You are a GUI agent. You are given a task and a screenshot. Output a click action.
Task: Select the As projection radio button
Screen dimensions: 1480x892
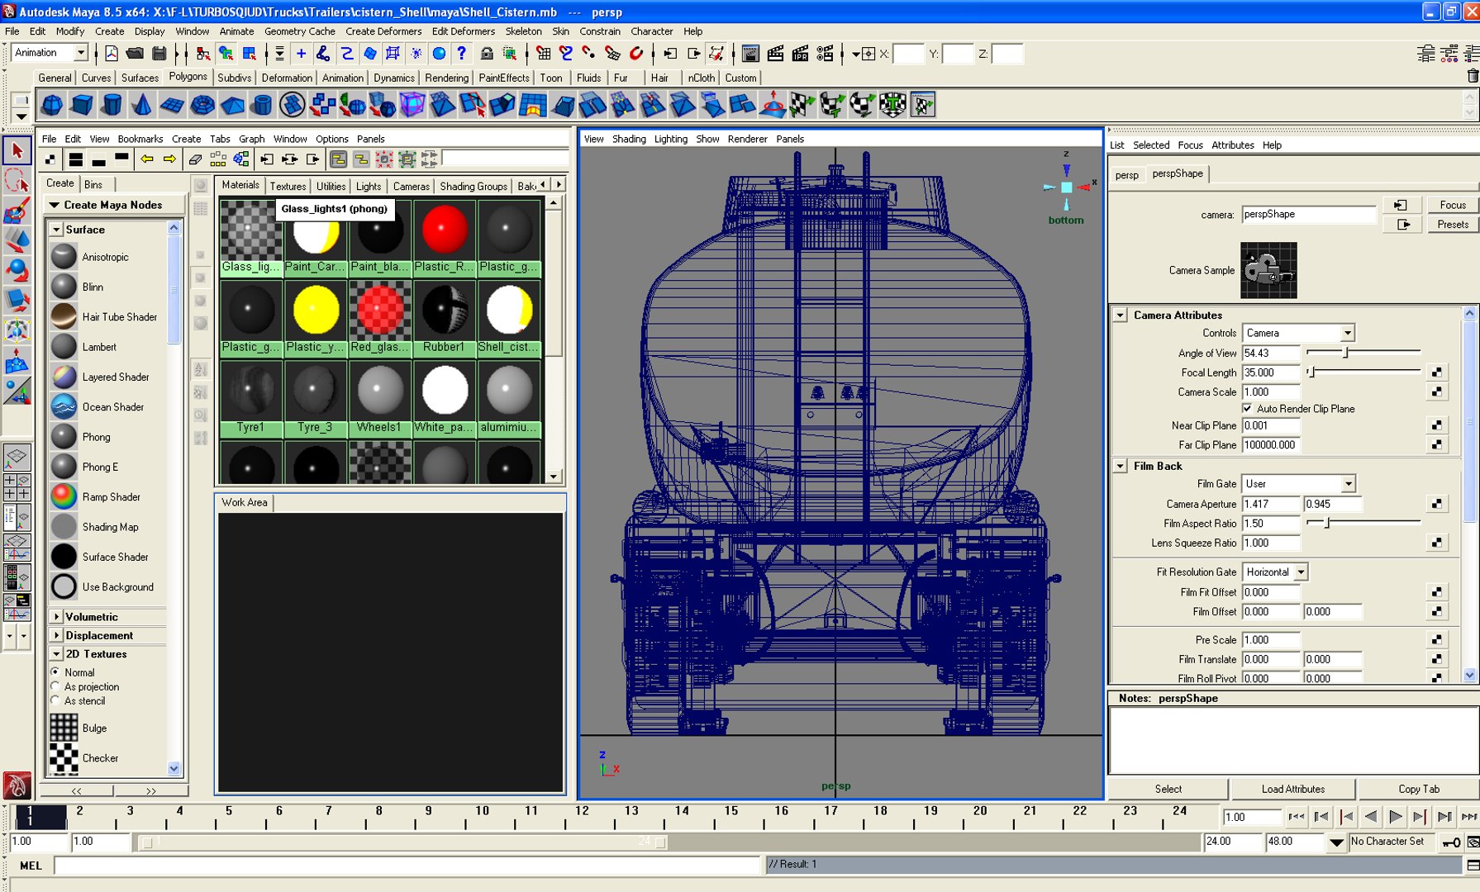pos(55,686)
